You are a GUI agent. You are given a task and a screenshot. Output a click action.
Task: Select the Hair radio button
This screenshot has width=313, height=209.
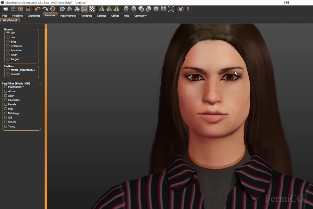coord(8,37)
